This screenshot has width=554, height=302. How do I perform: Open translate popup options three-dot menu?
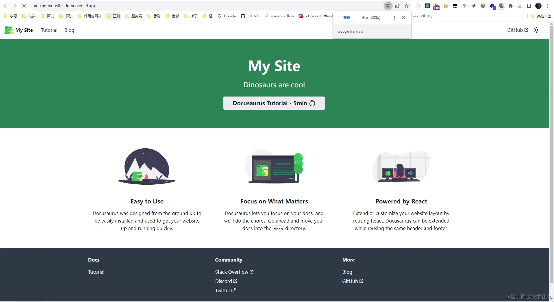[x=394, y=18]
